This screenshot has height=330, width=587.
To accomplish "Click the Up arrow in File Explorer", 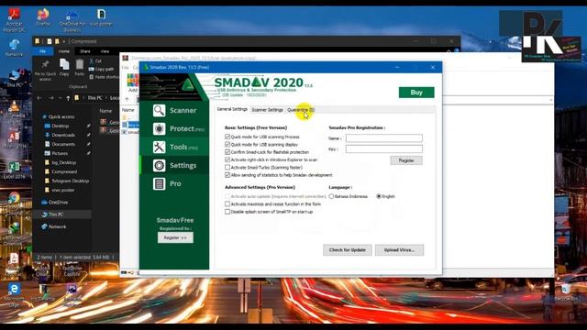I will pos(68,98).
